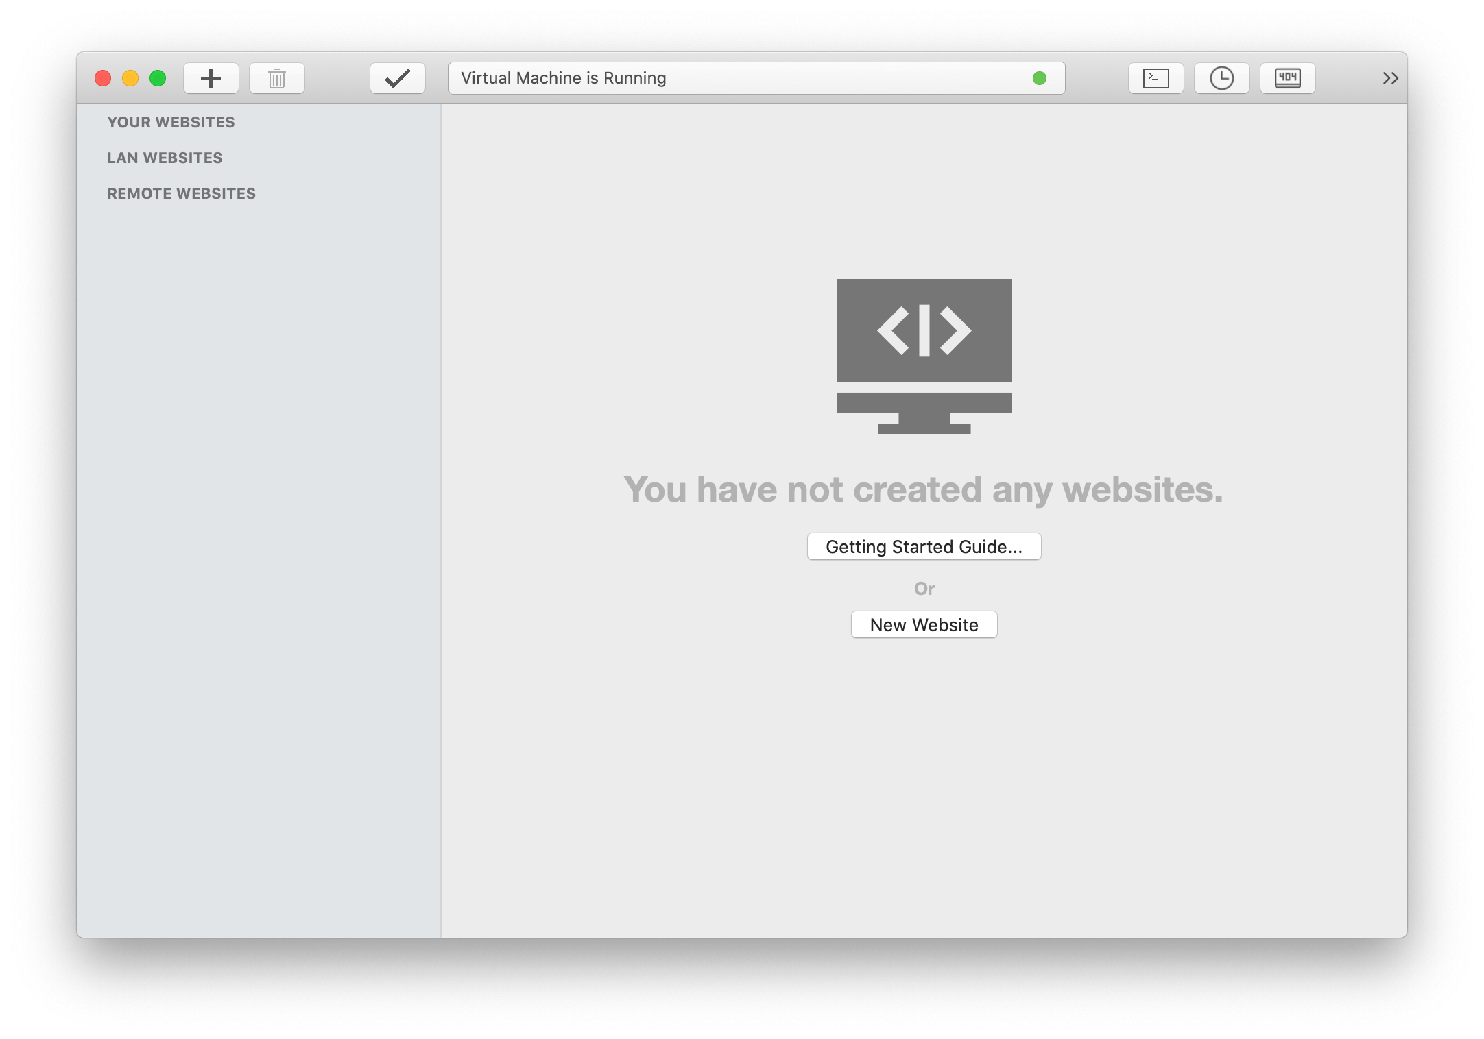Viewport: 1484px width, 1039px height.
Task: Expand the REMOTE WEBSITES tree item
Action: coord(182,193)
